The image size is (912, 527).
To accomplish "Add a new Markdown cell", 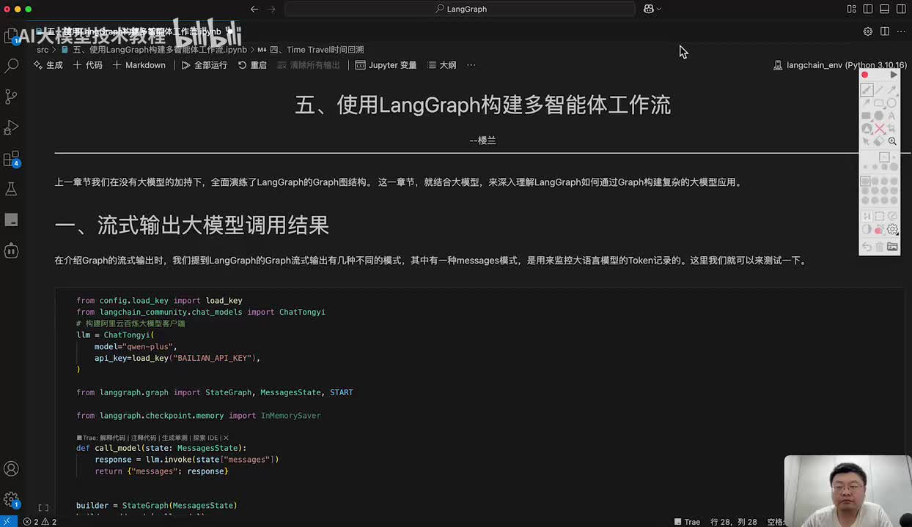I will click(139, 65).
